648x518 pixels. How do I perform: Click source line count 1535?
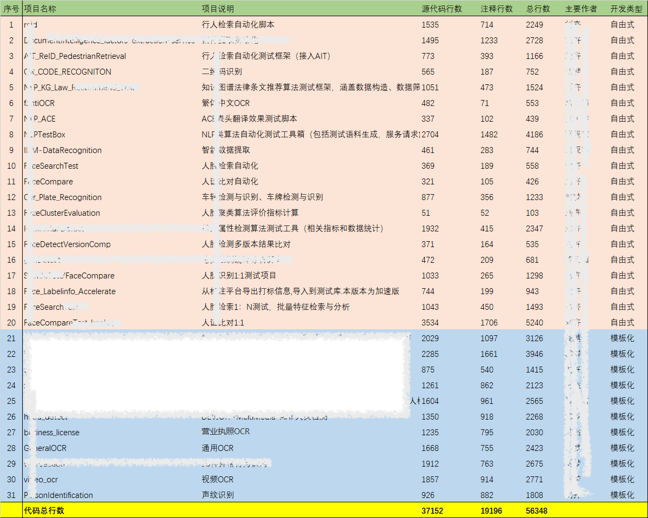tap(430, 25)
